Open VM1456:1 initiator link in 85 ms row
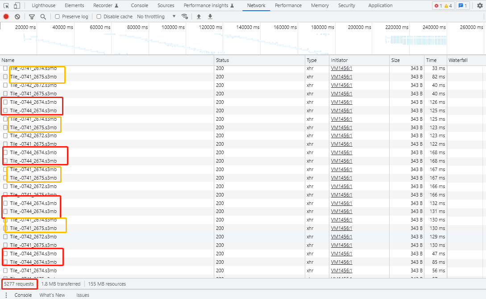This screenshot has width=486, height=299. 341,262
